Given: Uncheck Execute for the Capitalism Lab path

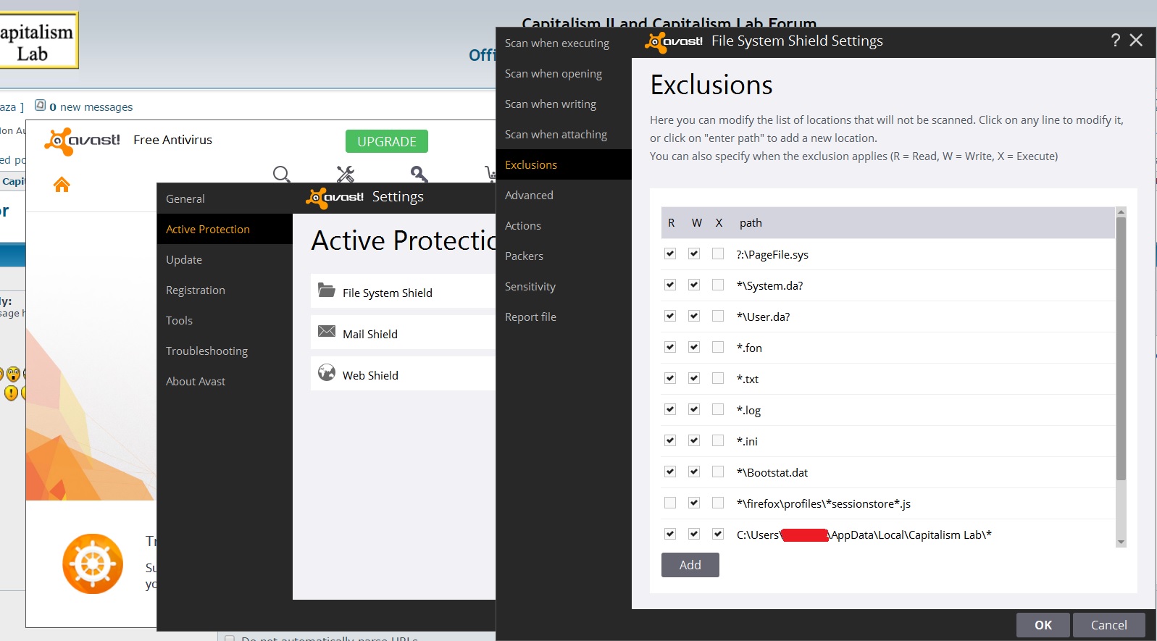Looking at the screenshot, I should pos(718,534).
